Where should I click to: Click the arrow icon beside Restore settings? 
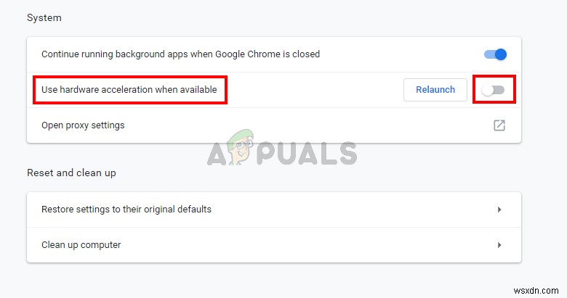click(x=499, y=210)
